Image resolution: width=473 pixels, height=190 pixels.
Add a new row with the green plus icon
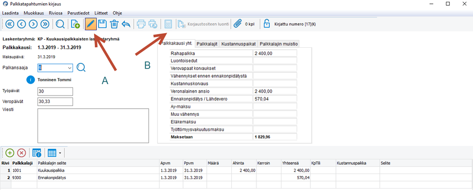[10, 153]
